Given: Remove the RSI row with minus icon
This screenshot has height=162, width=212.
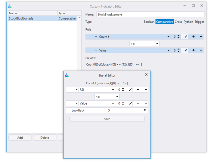Looking at the screenshot, I should [x=146, y=89].
